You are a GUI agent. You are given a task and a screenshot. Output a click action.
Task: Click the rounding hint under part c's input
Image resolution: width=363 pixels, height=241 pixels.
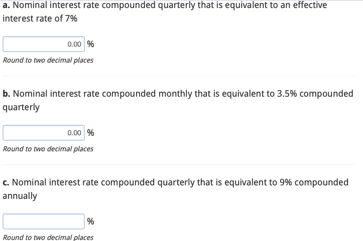48,237
